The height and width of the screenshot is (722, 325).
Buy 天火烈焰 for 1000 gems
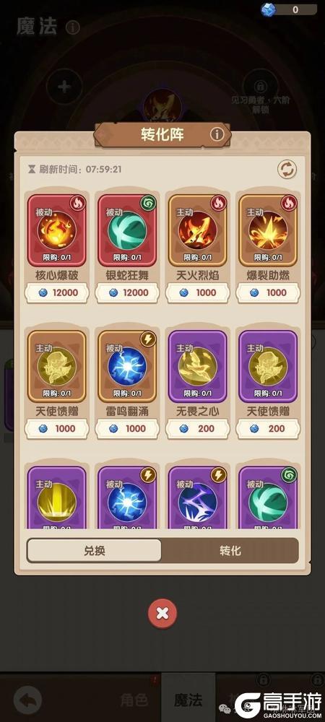(x=198, y=293)
